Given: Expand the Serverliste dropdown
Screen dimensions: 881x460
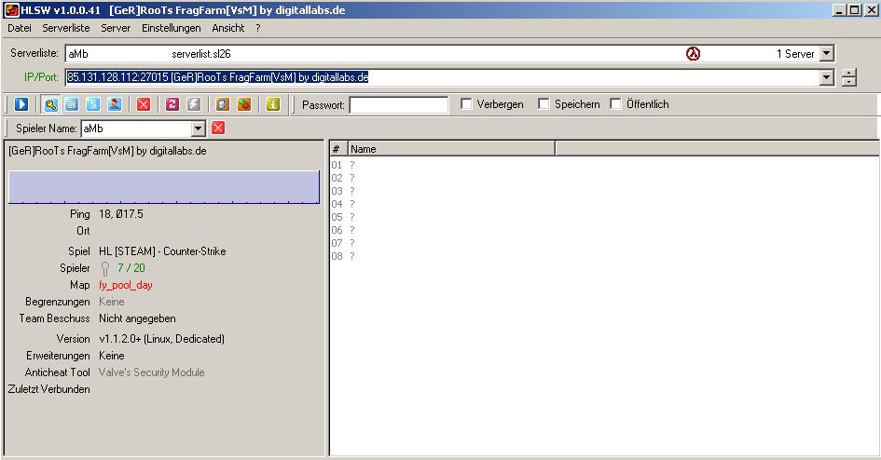Looking at the screenshot, I should [x=827, y=54].
